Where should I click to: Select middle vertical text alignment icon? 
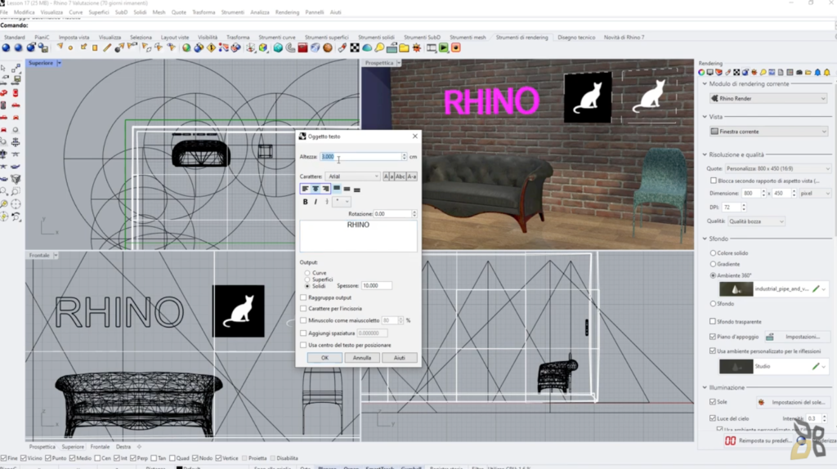347,189
